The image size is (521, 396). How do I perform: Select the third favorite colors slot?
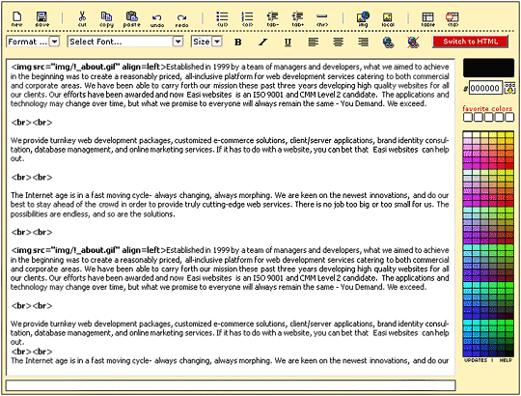(489, 117)
